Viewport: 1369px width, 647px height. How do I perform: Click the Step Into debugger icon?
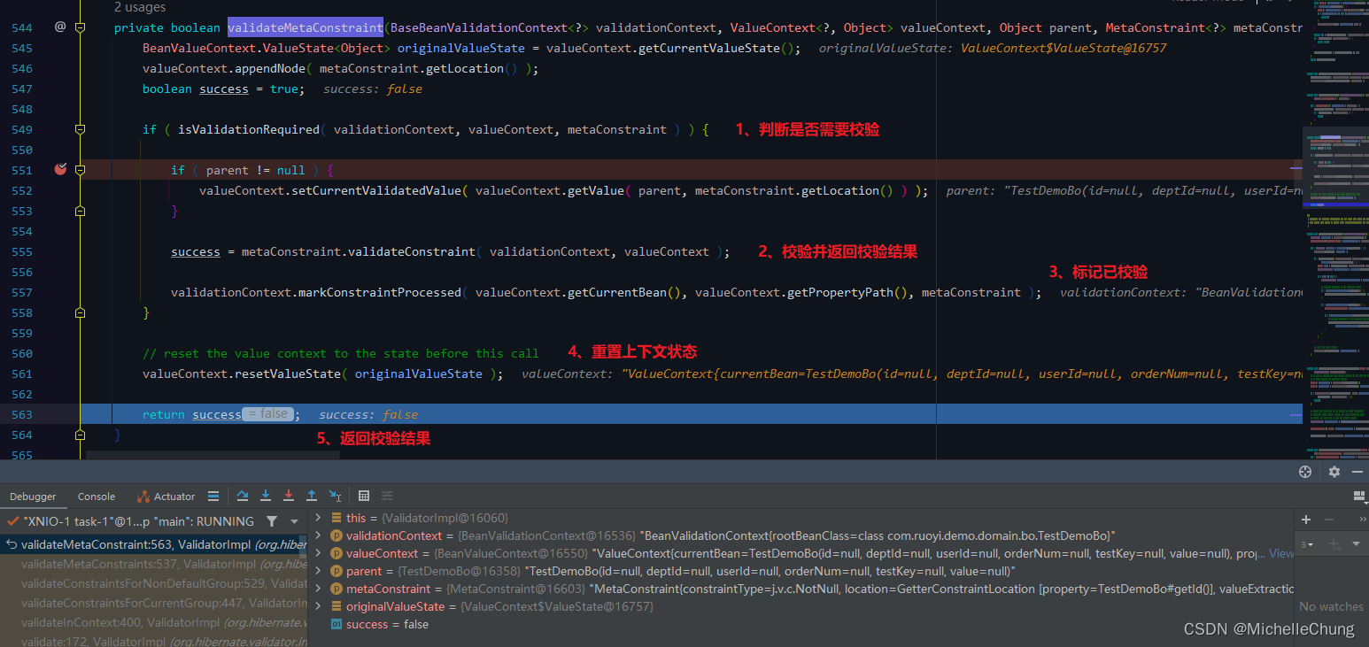coord(265,496)
